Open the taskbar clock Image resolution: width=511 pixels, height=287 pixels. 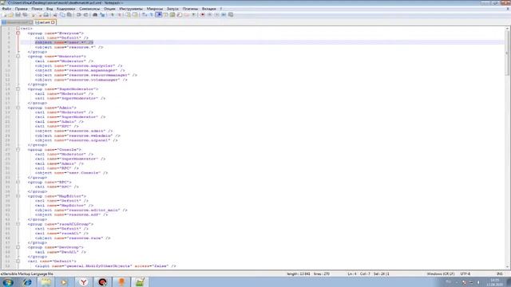[494, 282]
